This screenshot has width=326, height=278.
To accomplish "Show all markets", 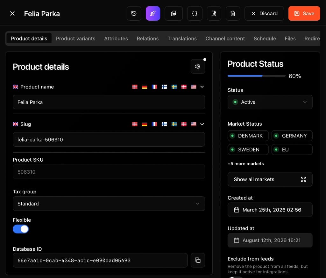I will (x=270, y=179).
